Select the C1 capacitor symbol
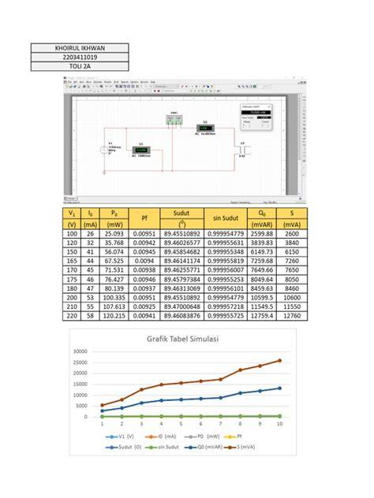Screen dimensions: 374x498 [242, 151]
